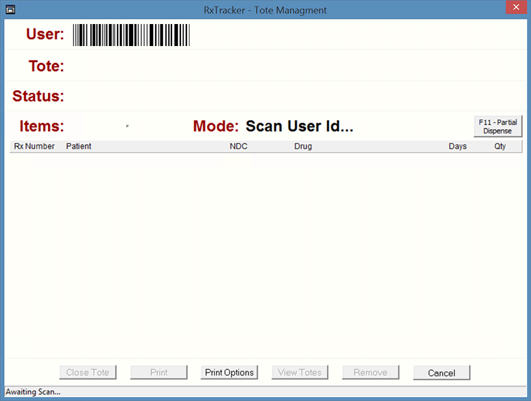The image size is (531, 401).
Task: Click the Days column header
Action: pyautogui.click(x=457, y=147)
